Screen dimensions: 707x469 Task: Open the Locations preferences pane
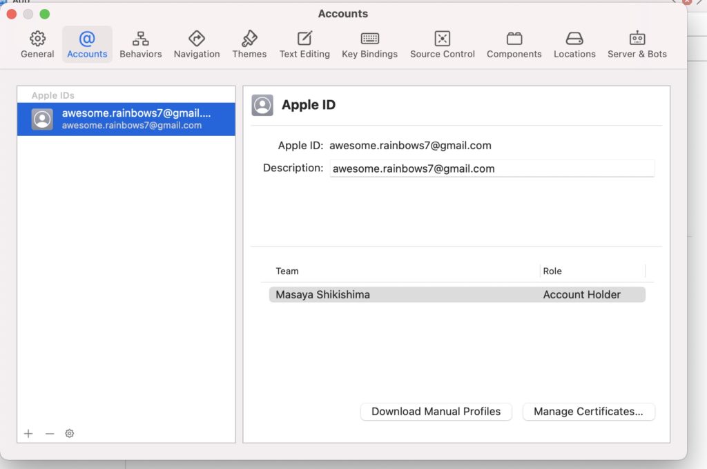[574, 45]
